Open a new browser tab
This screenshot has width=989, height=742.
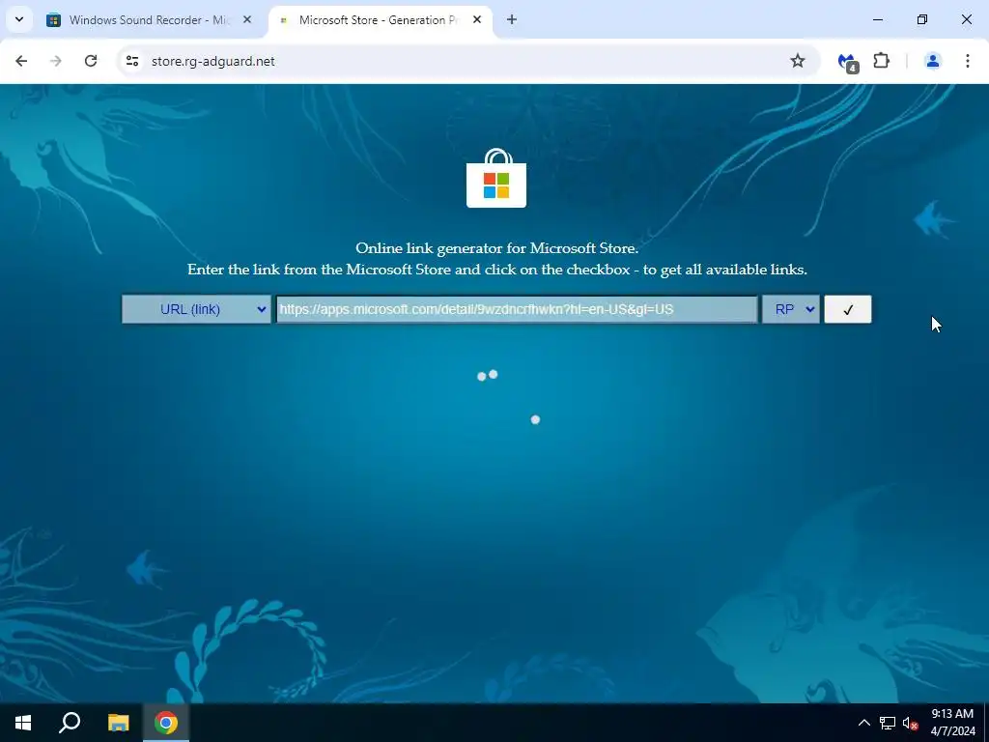[512, 20]
